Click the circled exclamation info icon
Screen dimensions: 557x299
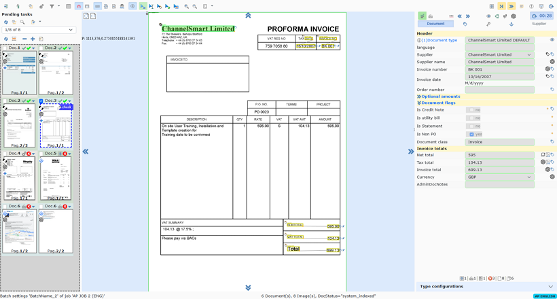tap(531, 6)
